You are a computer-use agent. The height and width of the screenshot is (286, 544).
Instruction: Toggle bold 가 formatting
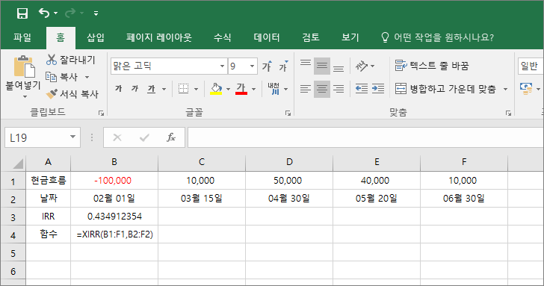[118, 89]
